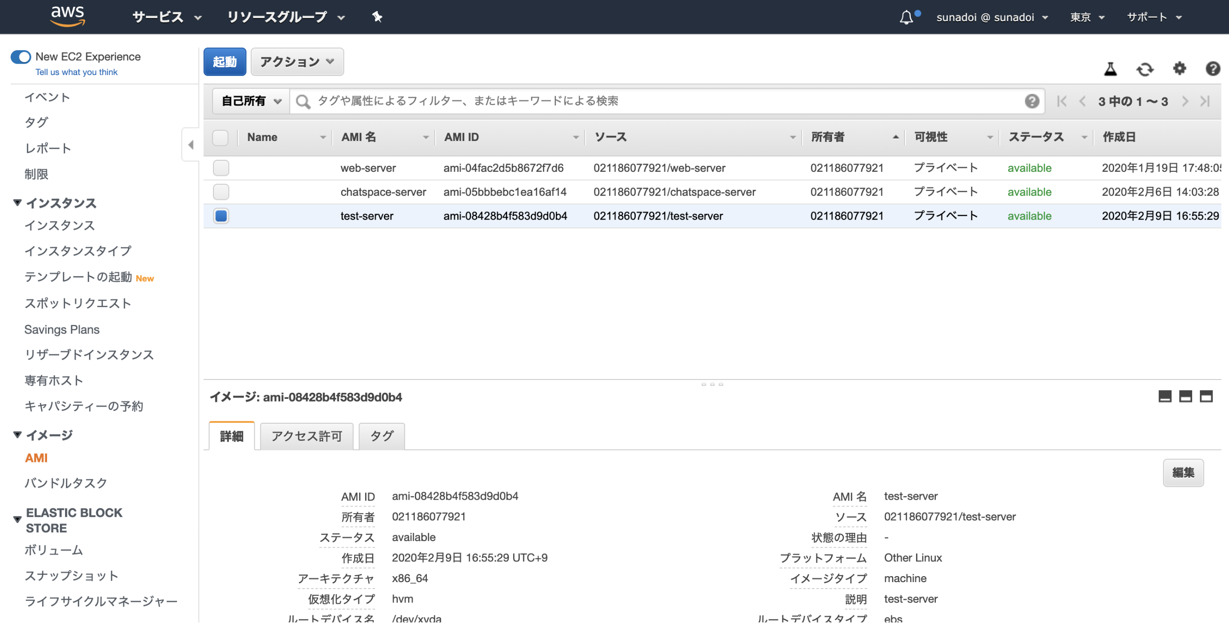Uncheck the test-server row checkbox
Screen dimensions: 1229x630
coord(221,216)
